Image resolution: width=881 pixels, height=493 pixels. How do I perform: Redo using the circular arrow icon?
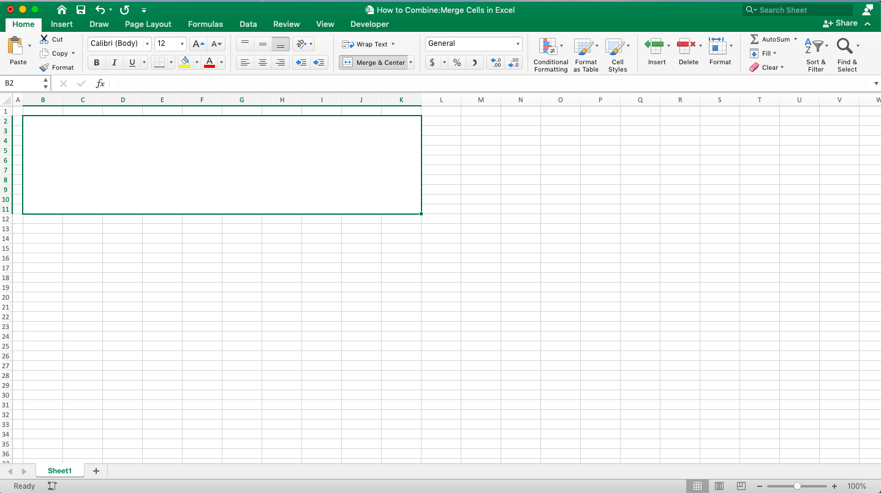(x=124, y=10)
